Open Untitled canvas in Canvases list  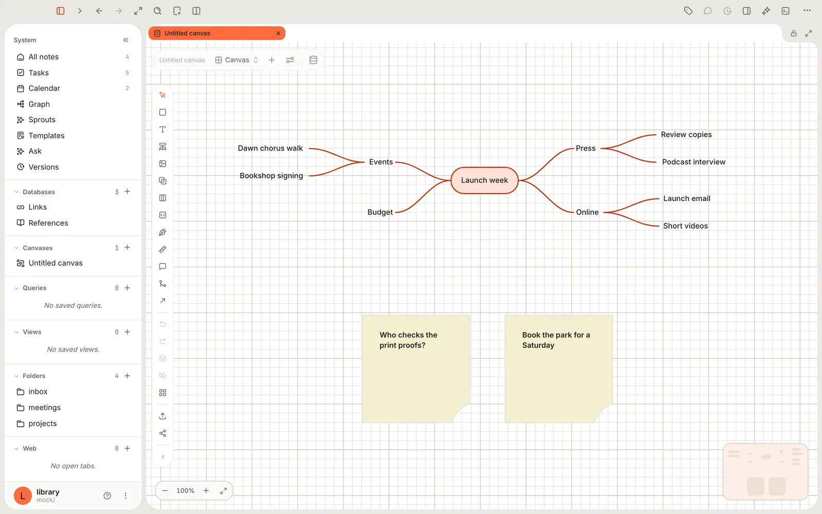[x=73, y=263]
